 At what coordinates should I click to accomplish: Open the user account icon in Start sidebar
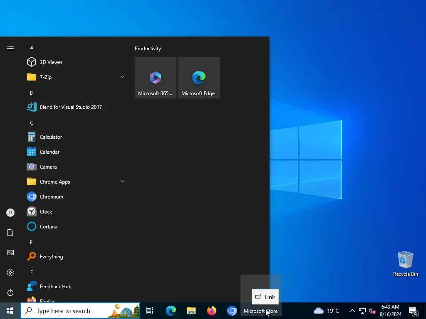coord(10,213)
